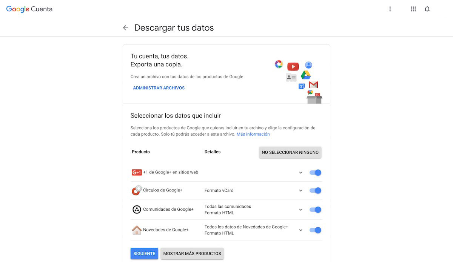Click the back arrow beside Descargar tus datos
Viewport: 453px width, 262px height.
126,28
